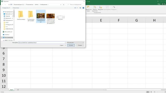Viewport: 166px width, 93px height.
Task: Open the НОВОЕ ЕКСЕЛЬ folder in sidebar
Action: (x=9, y=29)
